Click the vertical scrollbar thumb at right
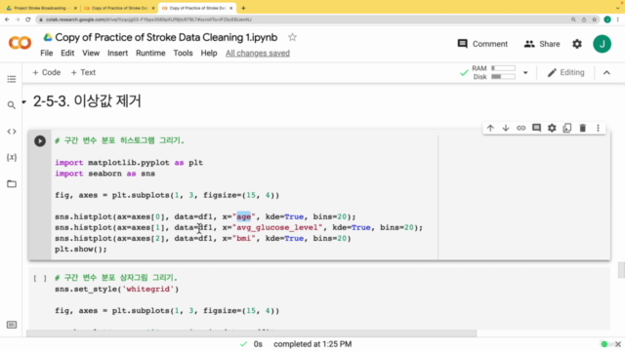625x351 pixels. pos(621,270)
